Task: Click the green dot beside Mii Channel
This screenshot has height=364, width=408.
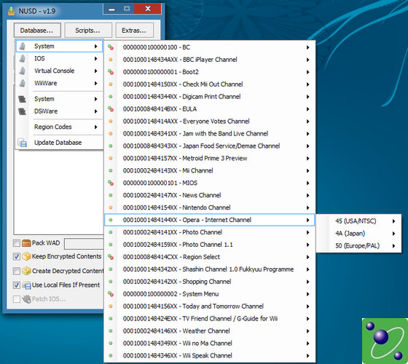Action: click(x=111, y=170)
